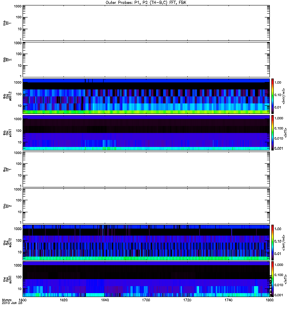Click the plot title 'Outer Probes: P1, P2 (TH-B,C) FFT, FBK'
292x311 pixels.
click(146, 3)
